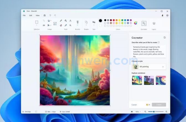The width and height of the screenshot is (186, 122).
Task: Click the Create button in Cocreator
Action: tap(159, 105)
